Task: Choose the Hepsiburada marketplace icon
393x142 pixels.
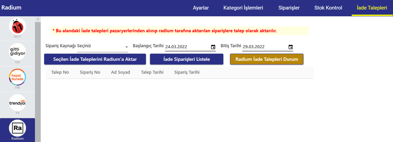Action: (x=18, y=77)
